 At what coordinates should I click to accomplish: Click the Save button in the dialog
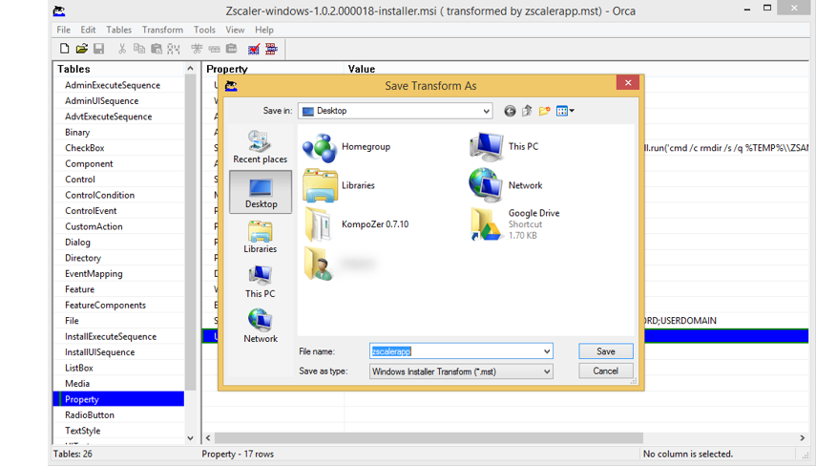coord(605,351)
